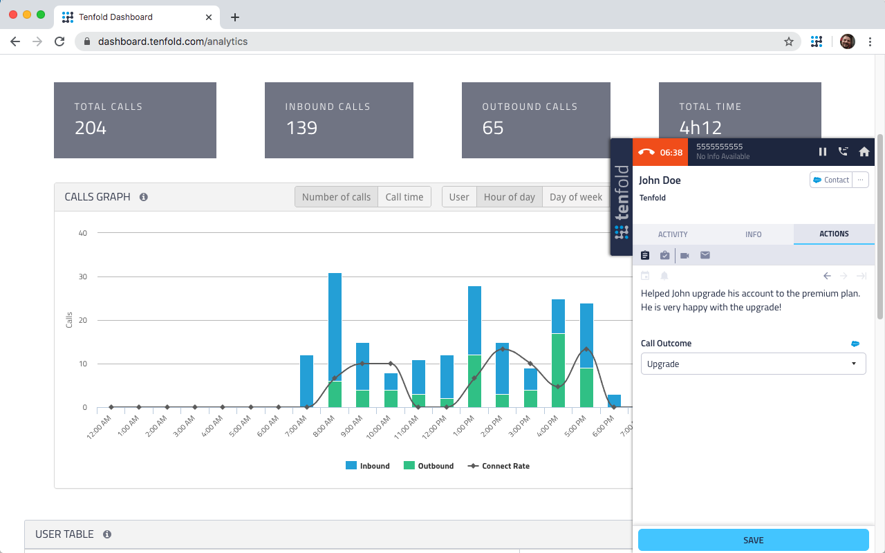Expand the three-dots menu next to Contact
Viewport: 885px width, 553px height.
(x=860, y=180)
